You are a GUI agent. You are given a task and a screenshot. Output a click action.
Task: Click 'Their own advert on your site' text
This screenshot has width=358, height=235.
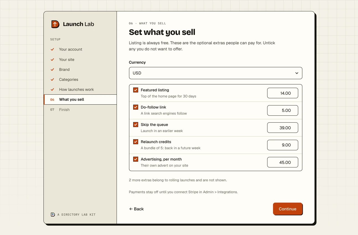(164, 166)
